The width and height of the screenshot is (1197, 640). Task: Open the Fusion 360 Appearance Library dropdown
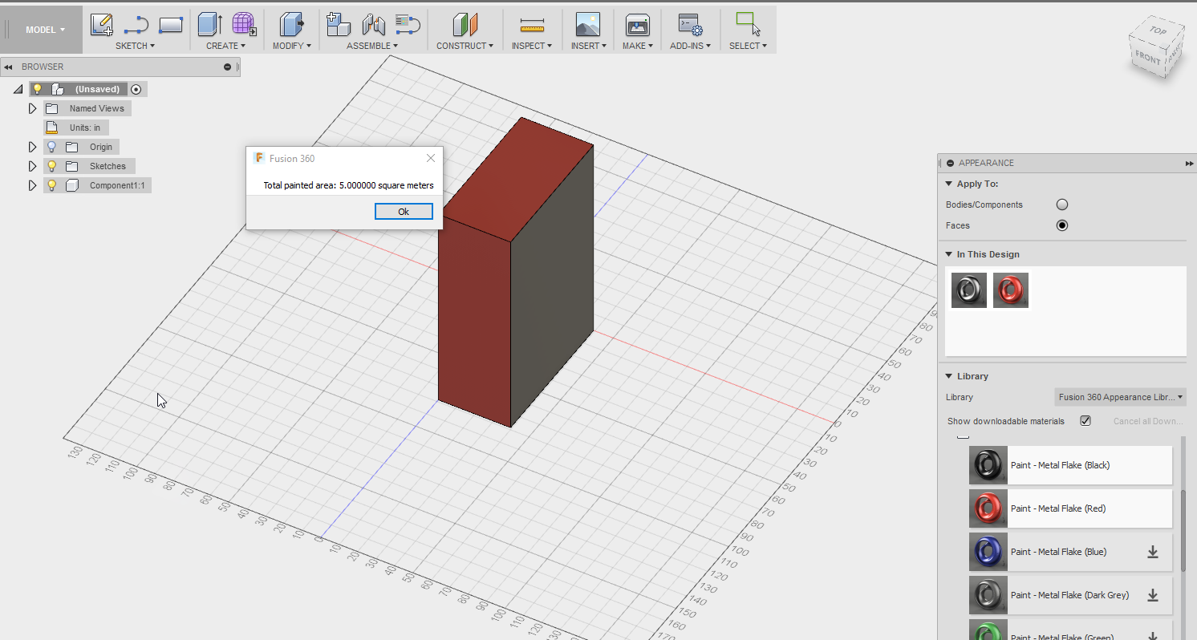(x=1120, y=397)
